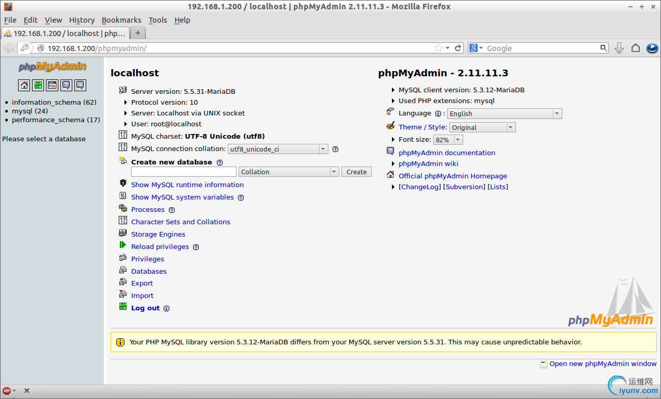Open the Privileges link
Screen dimensions: 661x399
[x=148, y=259]
